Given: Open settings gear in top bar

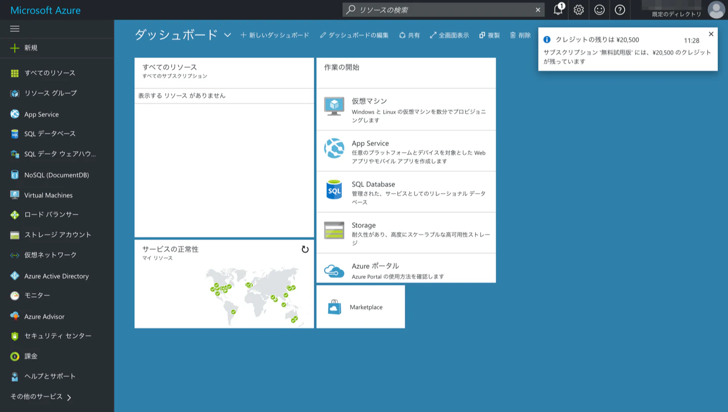Looking at the screenshot, I should (579, 10).
